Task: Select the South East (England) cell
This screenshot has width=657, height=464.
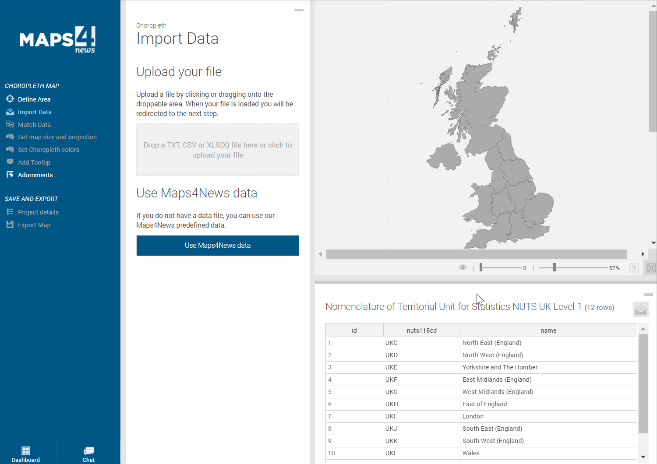Action: pyautogui.click(x=548, y=429)
